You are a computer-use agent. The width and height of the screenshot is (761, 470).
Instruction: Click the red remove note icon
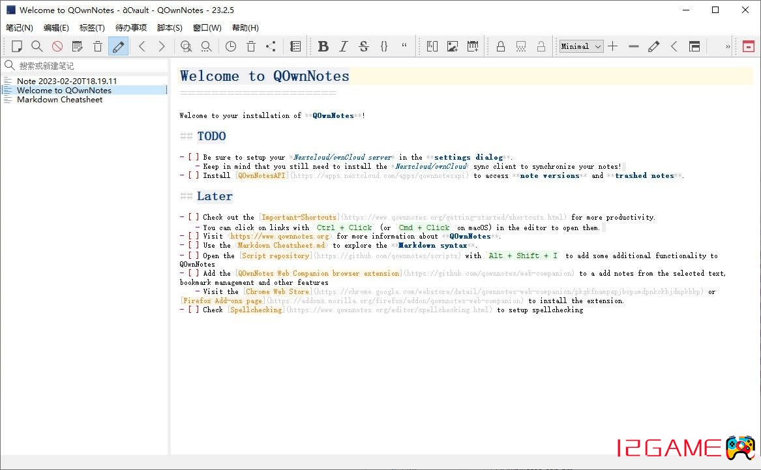57,46
